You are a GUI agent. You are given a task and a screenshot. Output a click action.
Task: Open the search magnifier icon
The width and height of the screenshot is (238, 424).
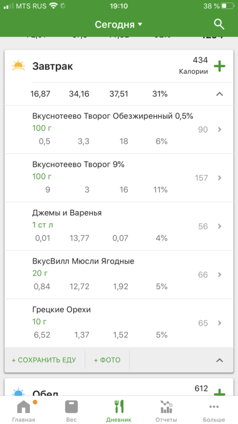(219, 24)
